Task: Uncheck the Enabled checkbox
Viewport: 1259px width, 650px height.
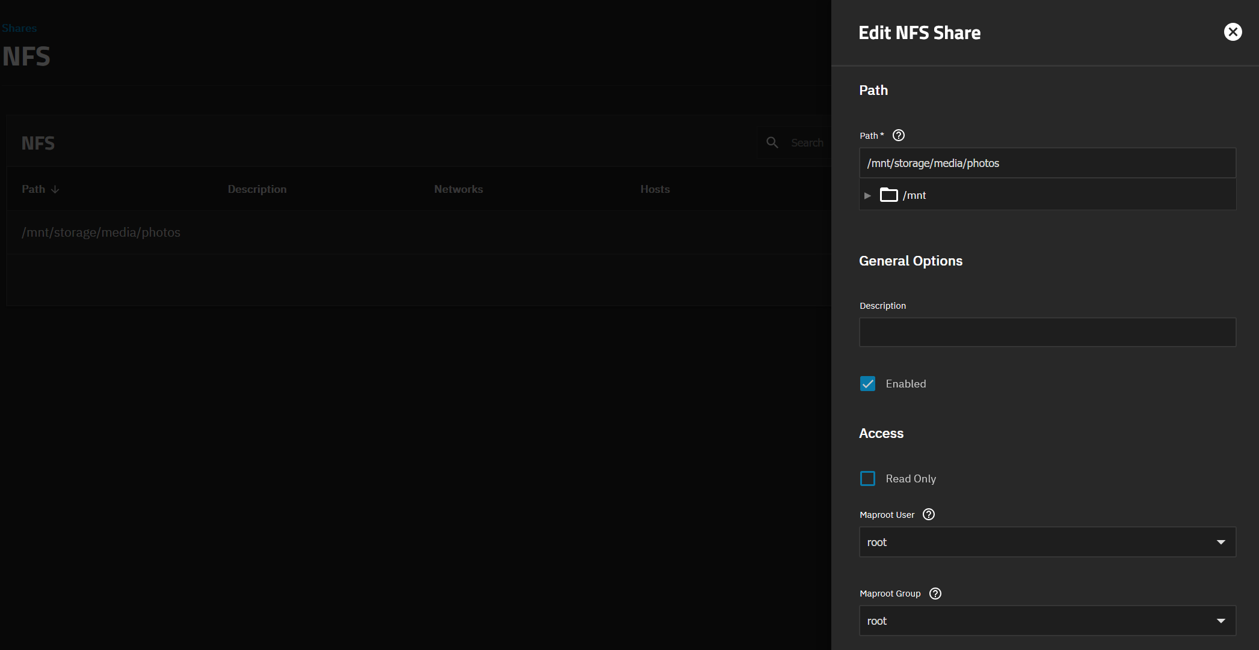Action: 867,384
